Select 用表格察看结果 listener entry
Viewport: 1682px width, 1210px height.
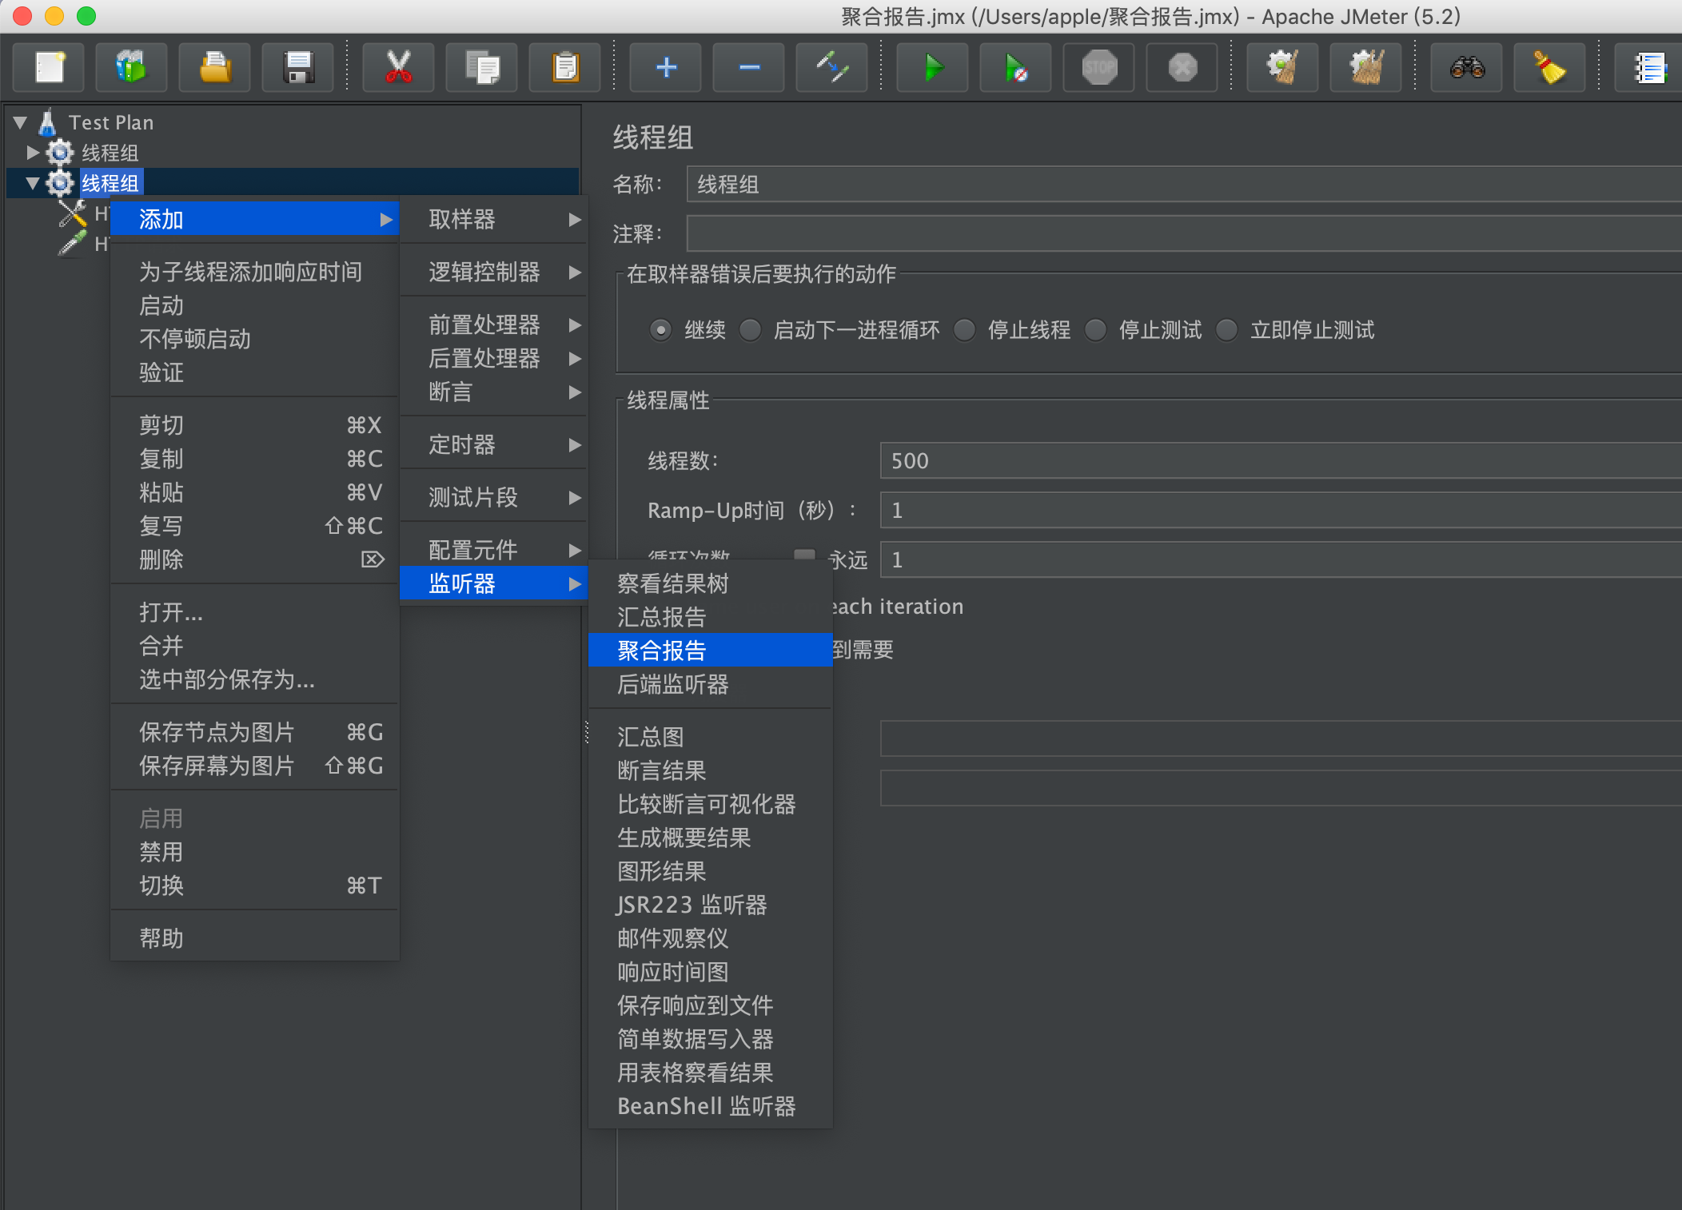click(710, 1073)
